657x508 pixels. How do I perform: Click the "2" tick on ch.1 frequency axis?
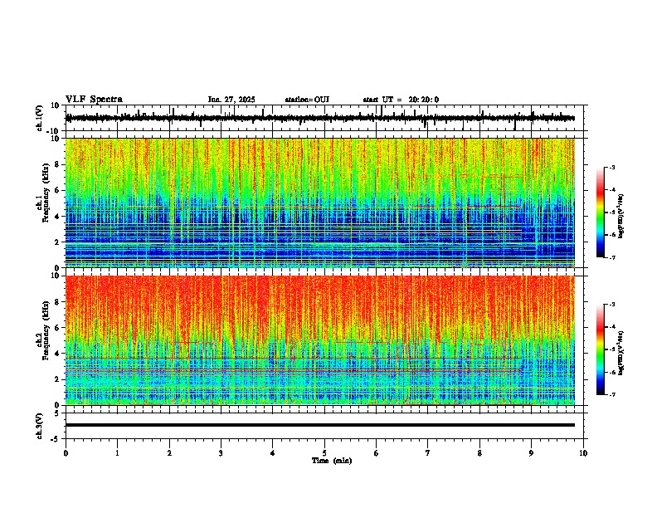pos(57,242)
